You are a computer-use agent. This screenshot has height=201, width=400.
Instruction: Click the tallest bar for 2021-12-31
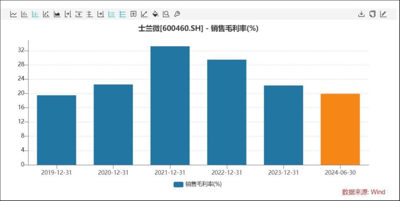point(170,106)
